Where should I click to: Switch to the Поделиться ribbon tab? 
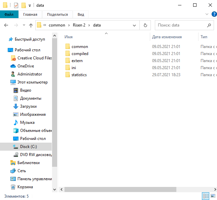coord(57,14)
